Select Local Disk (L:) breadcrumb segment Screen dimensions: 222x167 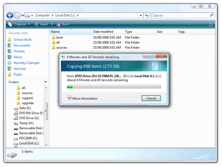coord(65,16)
